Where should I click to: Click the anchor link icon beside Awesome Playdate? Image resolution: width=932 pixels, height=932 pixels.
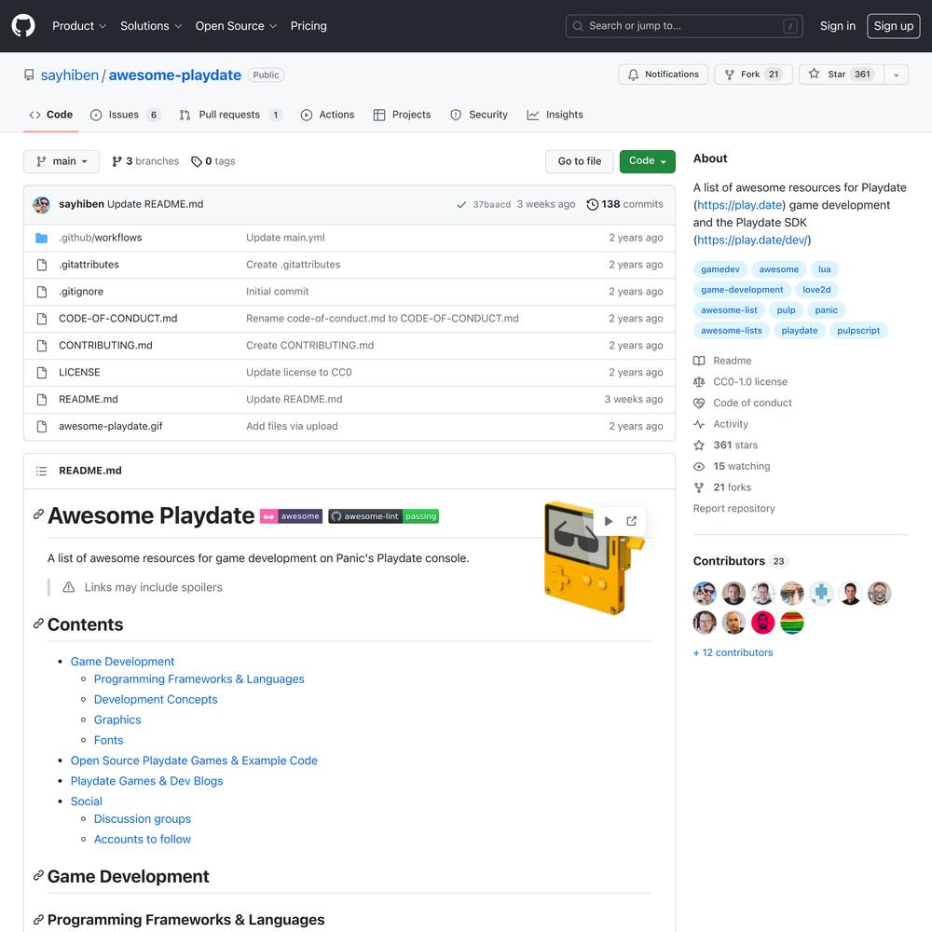click(x=38, y=514)
